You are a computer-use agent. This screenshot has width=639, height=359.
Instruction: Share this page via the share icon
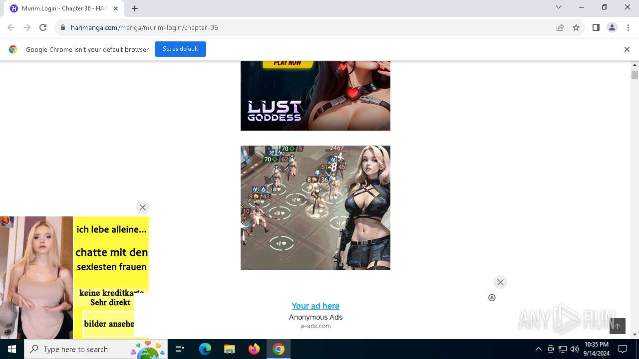(x=560, y=27)
